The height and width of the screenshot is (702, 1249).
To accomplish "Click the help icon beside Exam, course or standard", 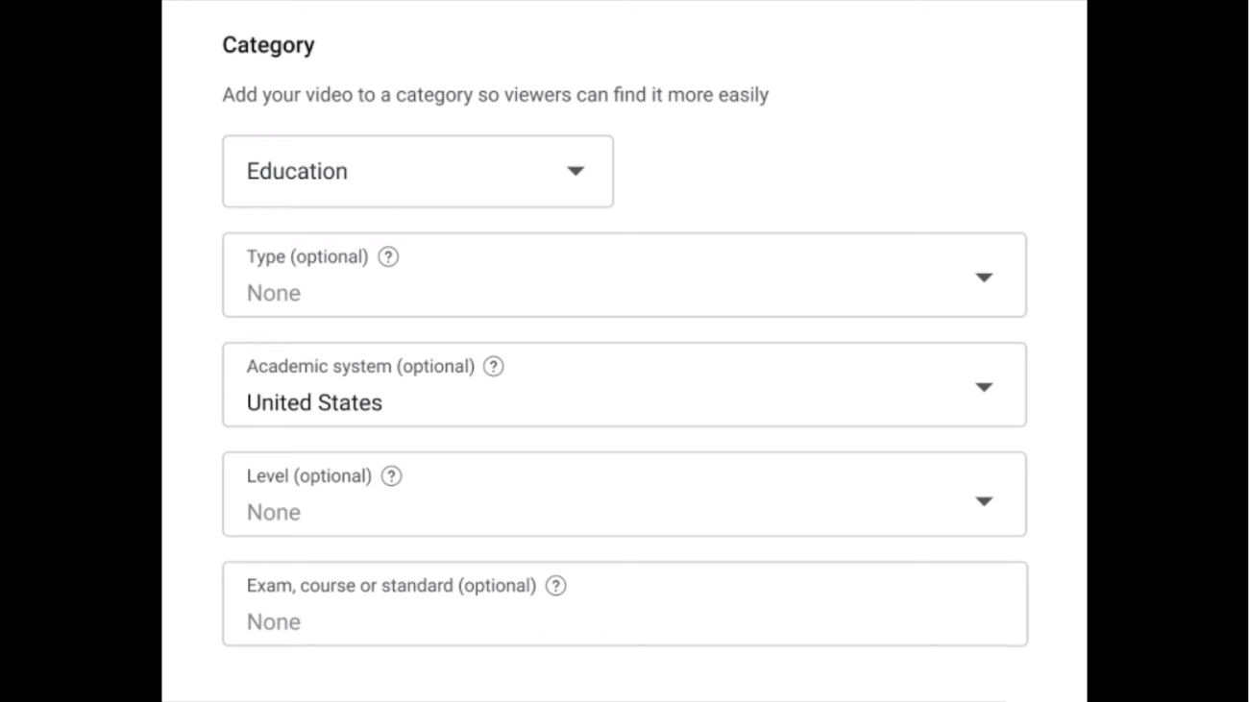I will click(555, 586).
